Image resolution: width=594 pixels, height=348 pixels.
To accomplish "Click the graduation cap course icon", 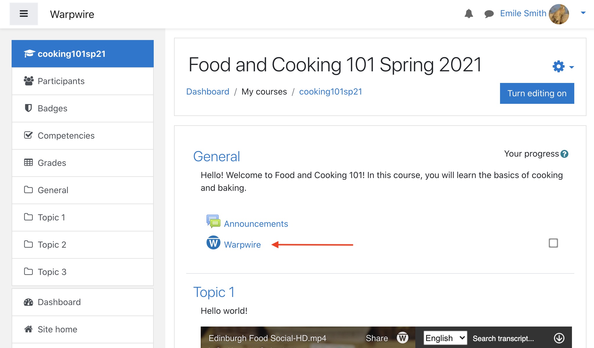I will point(29,54).
